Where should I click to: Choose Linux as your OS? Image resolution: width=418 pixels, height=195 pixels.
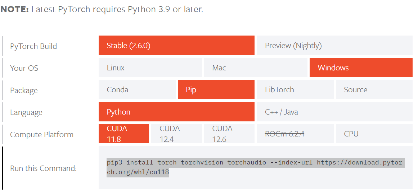tap(150, 68)
